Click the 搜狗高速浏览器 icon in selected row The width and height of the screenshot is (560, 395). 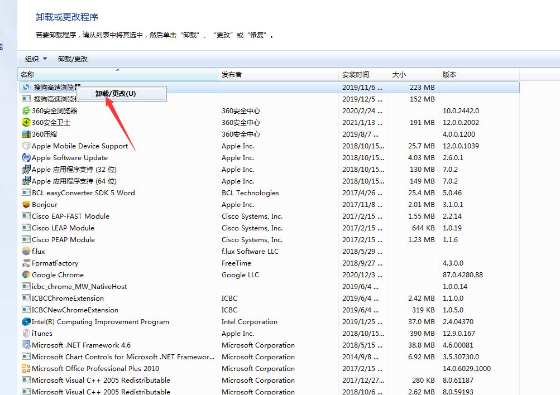(26, 87)
